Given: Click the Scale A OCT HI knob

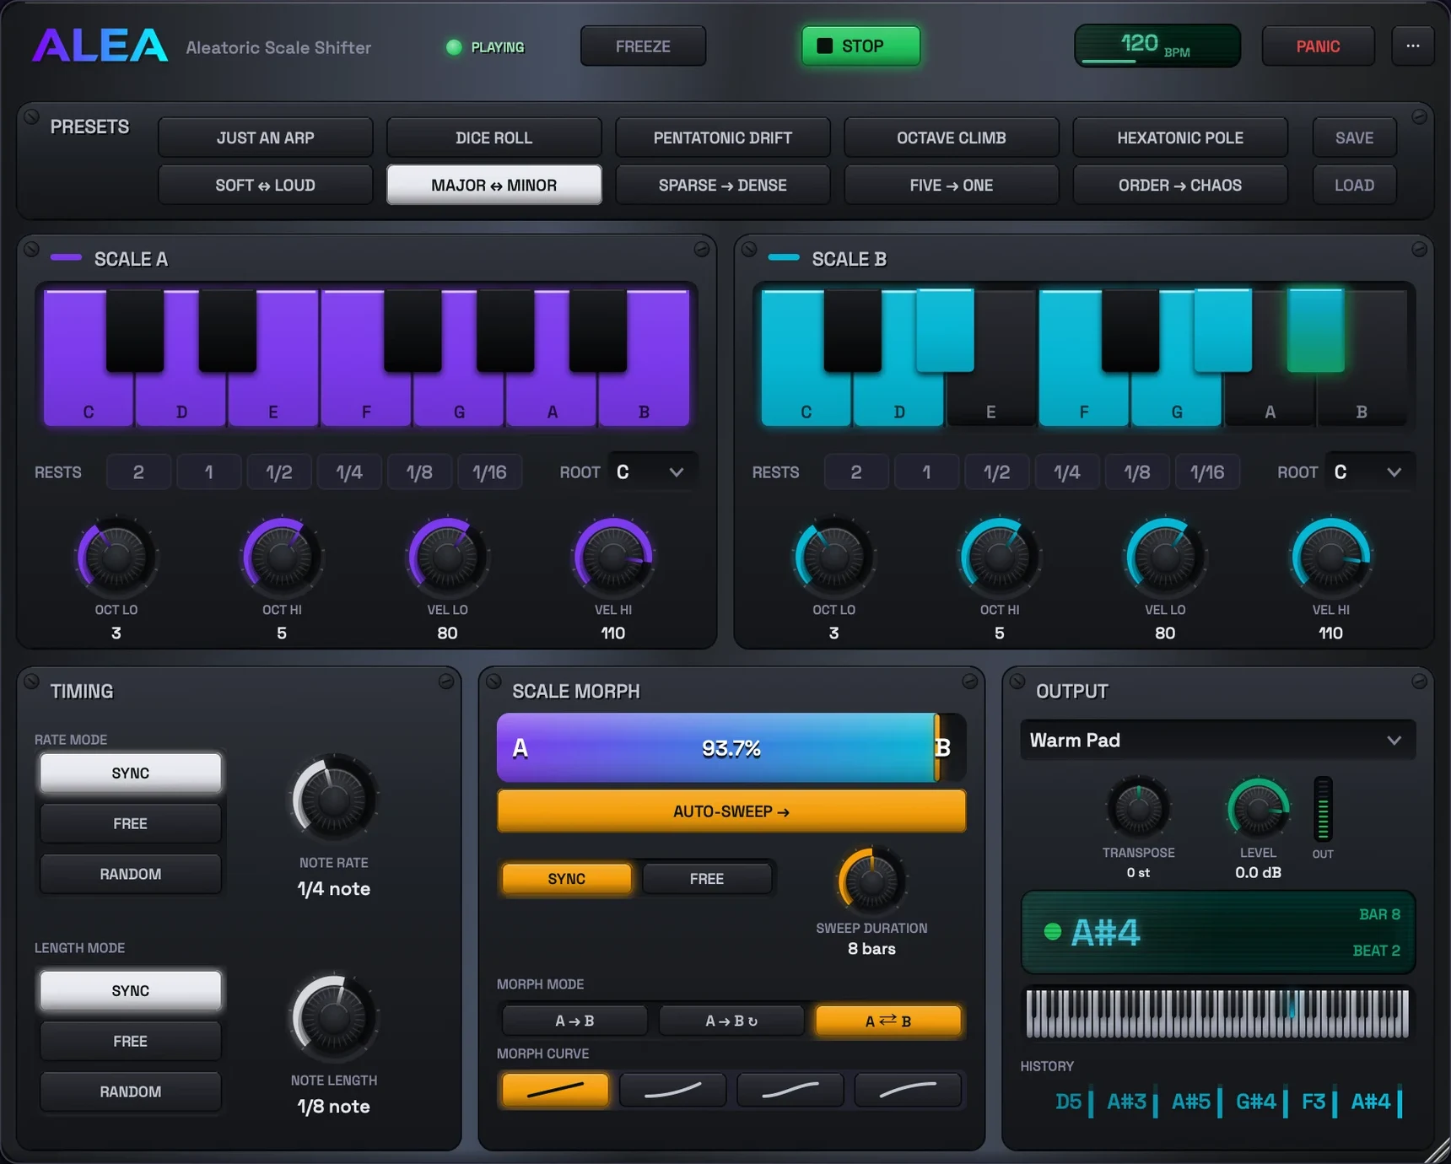Looking at the screenshot, I should tap(282, 556).
